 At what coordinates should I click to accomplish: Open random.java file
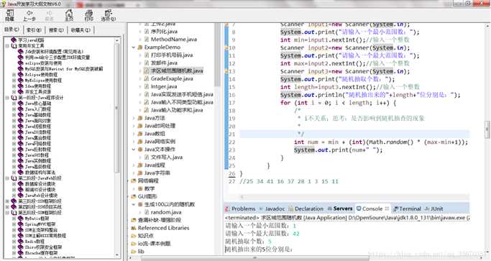coord(166,212)
